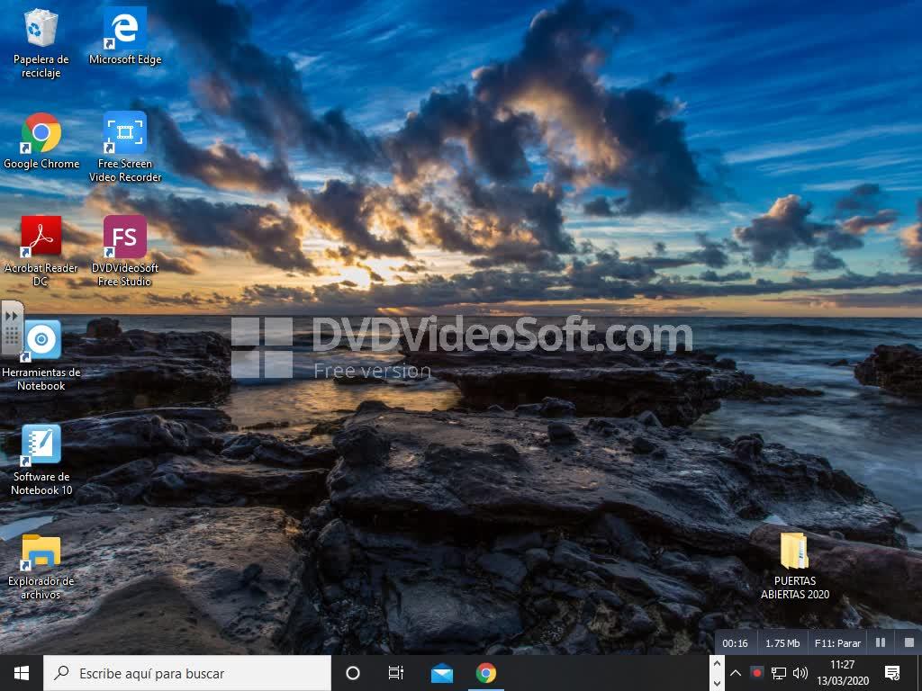
Task: Open the Windows Start menu
Action: (22, 673)
